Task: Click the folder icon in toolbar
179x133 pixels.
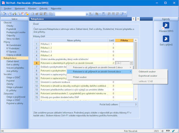Action: pos(97,14)
